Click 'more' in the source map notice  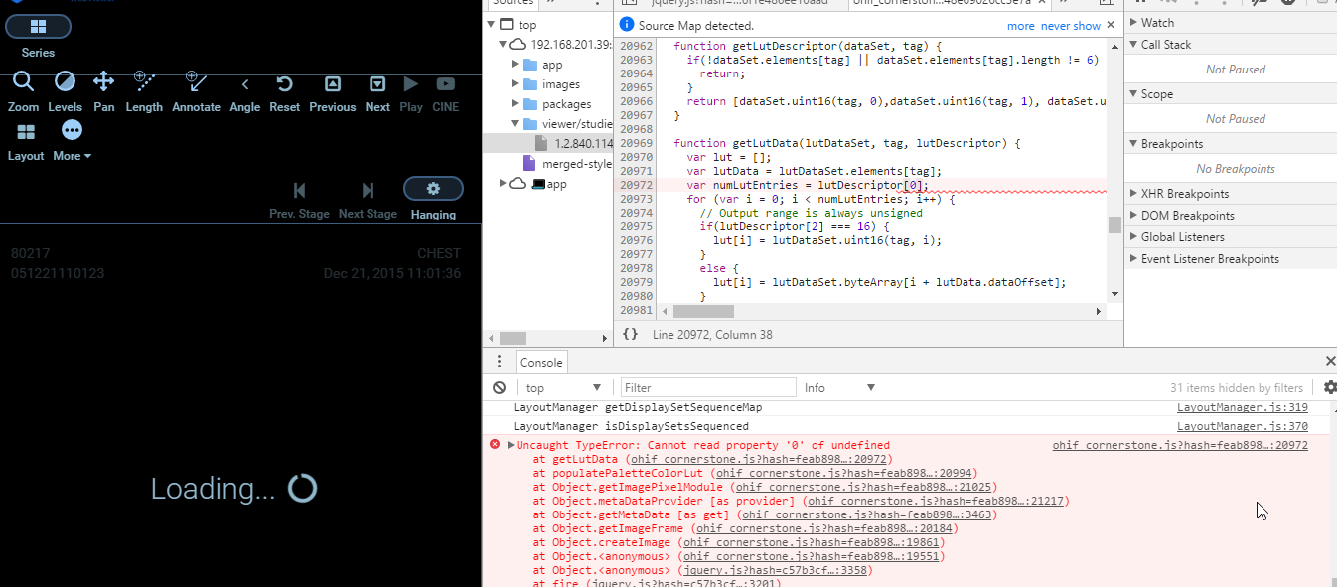1020,25
